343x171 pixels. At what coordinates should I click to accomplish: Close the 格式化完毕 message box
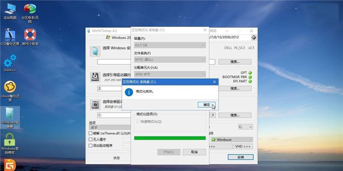click(x=214, y=82)
